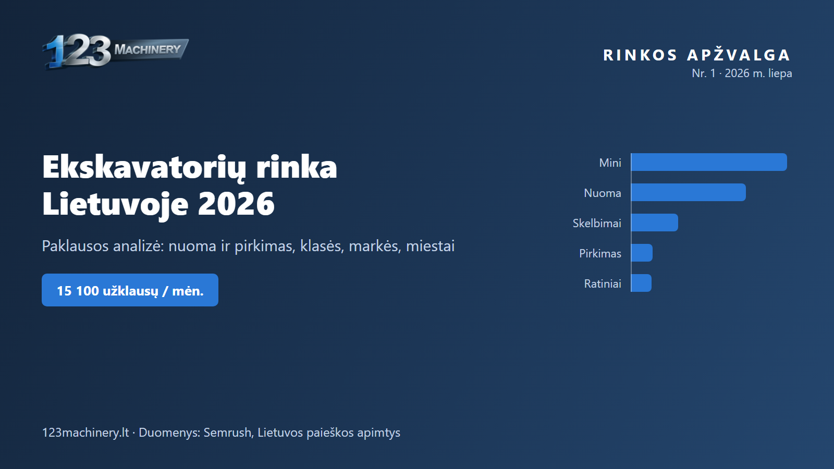834x469 pixels.
Task: Click the 'Ratiniai' chart label
Action: point(603,283)
